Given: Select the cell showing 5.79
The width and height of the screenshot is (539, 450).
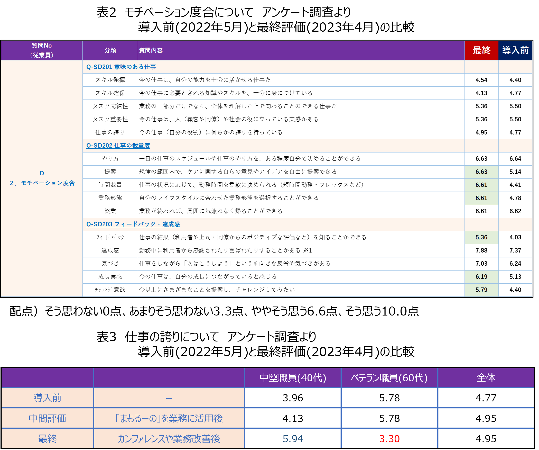Looking at the screenshot, I should click(x=481, y=290).
